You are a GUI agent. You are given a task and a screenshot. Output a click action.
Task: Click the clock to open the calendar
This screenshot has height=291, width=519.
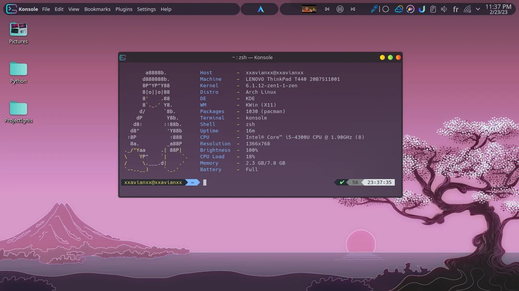(500, 9)
